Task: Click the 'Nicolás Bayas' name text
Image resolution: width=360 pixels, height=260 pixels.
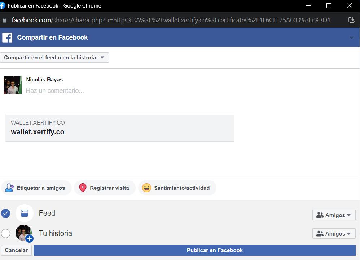Action: [44, 80]
